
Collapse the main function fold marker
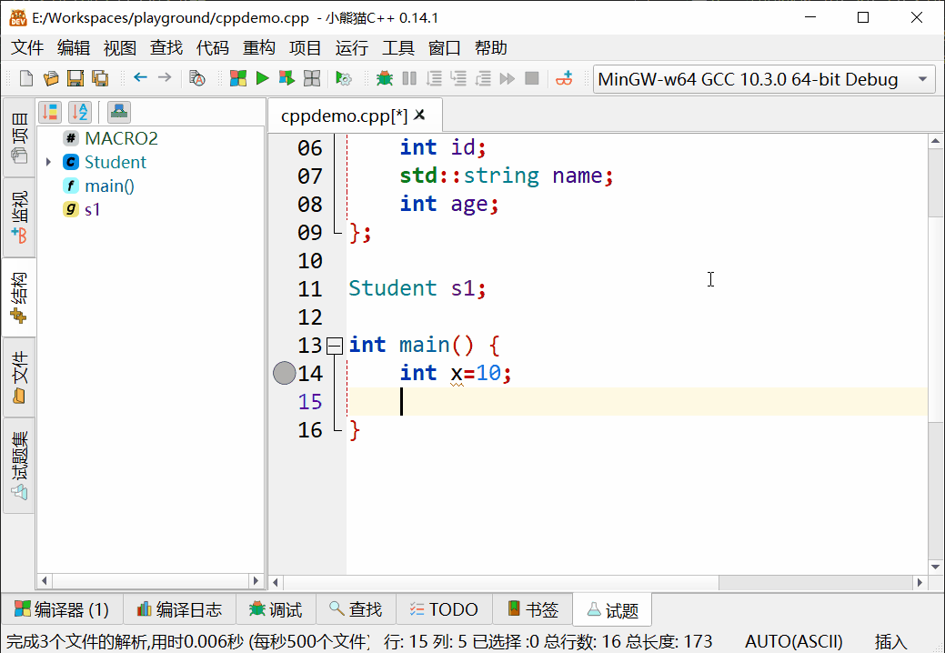335,345
